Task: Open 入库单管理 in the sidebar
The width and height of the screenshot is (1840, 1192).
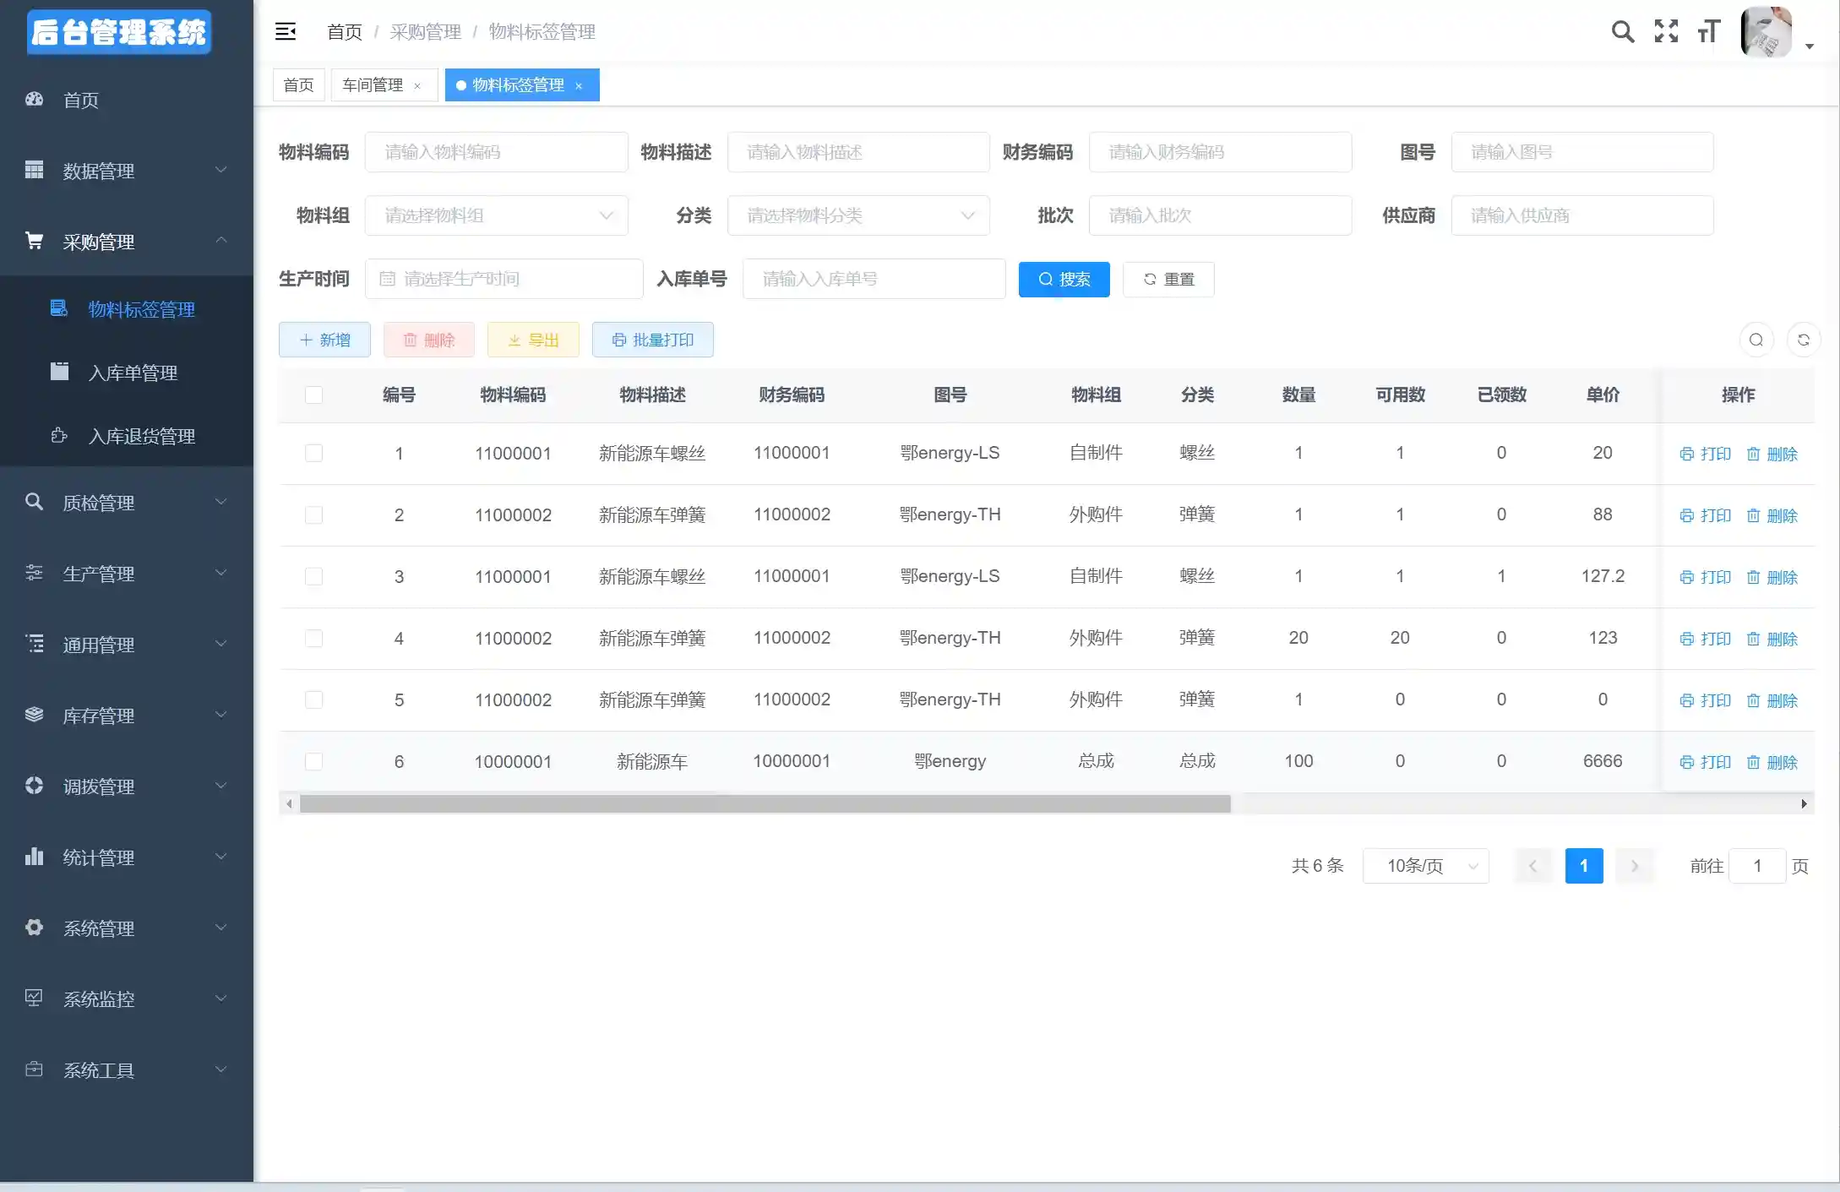Action: click(x=133, y=373)
